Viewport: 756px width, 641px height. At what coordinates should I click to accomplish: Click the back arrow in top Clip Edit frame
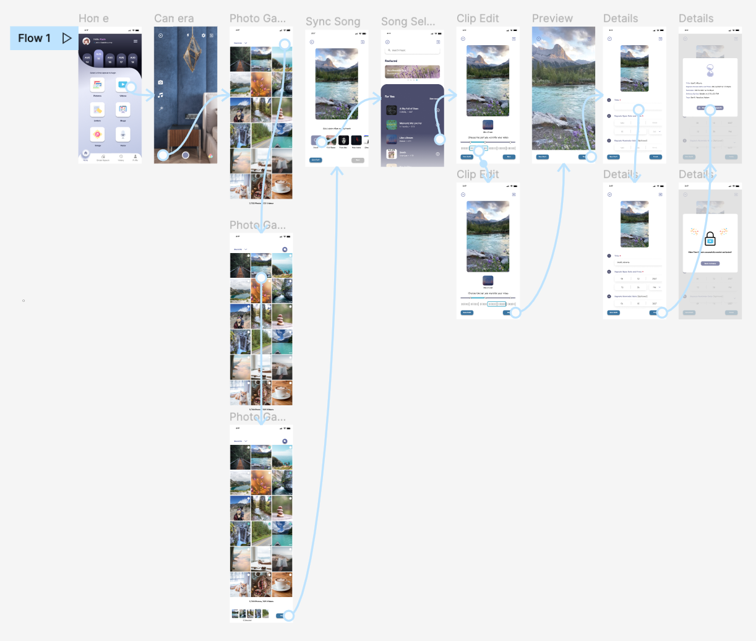coord(463,39)
